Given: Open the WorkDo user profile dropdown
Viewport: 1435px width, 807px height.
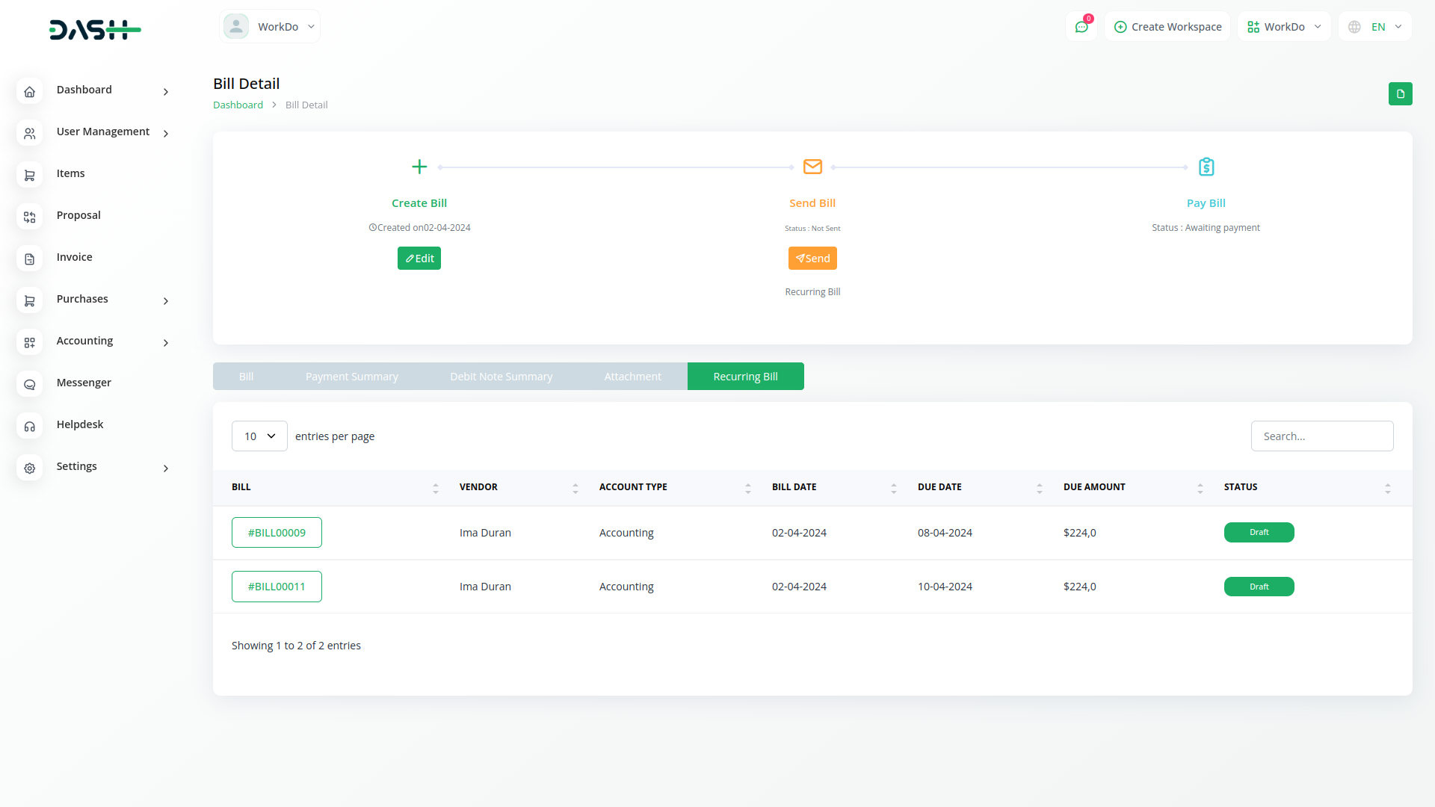Looking at the screenshot, I should 270,27.
